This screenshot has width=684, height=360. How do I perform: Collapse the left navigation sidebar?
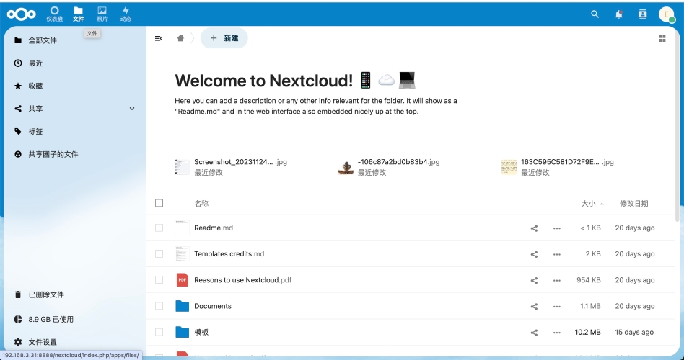(159, 38)
